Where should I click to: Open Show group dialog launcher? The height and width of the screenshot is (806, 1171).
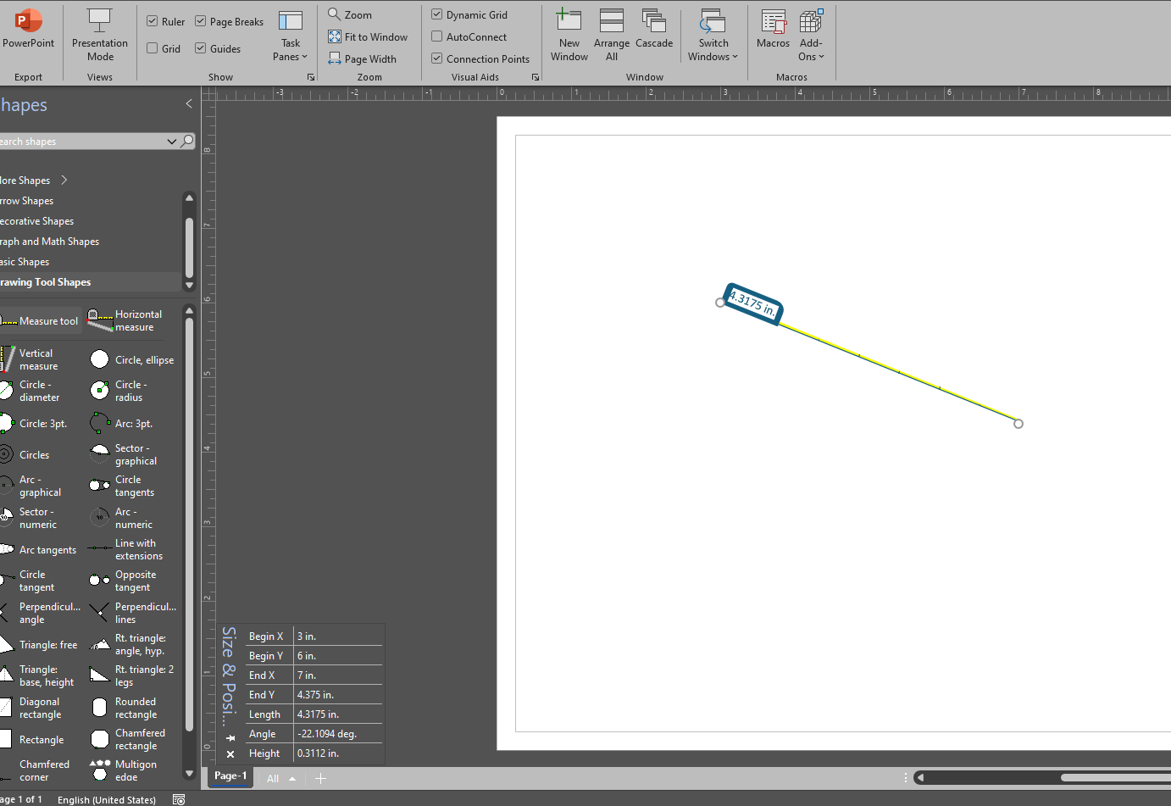coord(311,77)
